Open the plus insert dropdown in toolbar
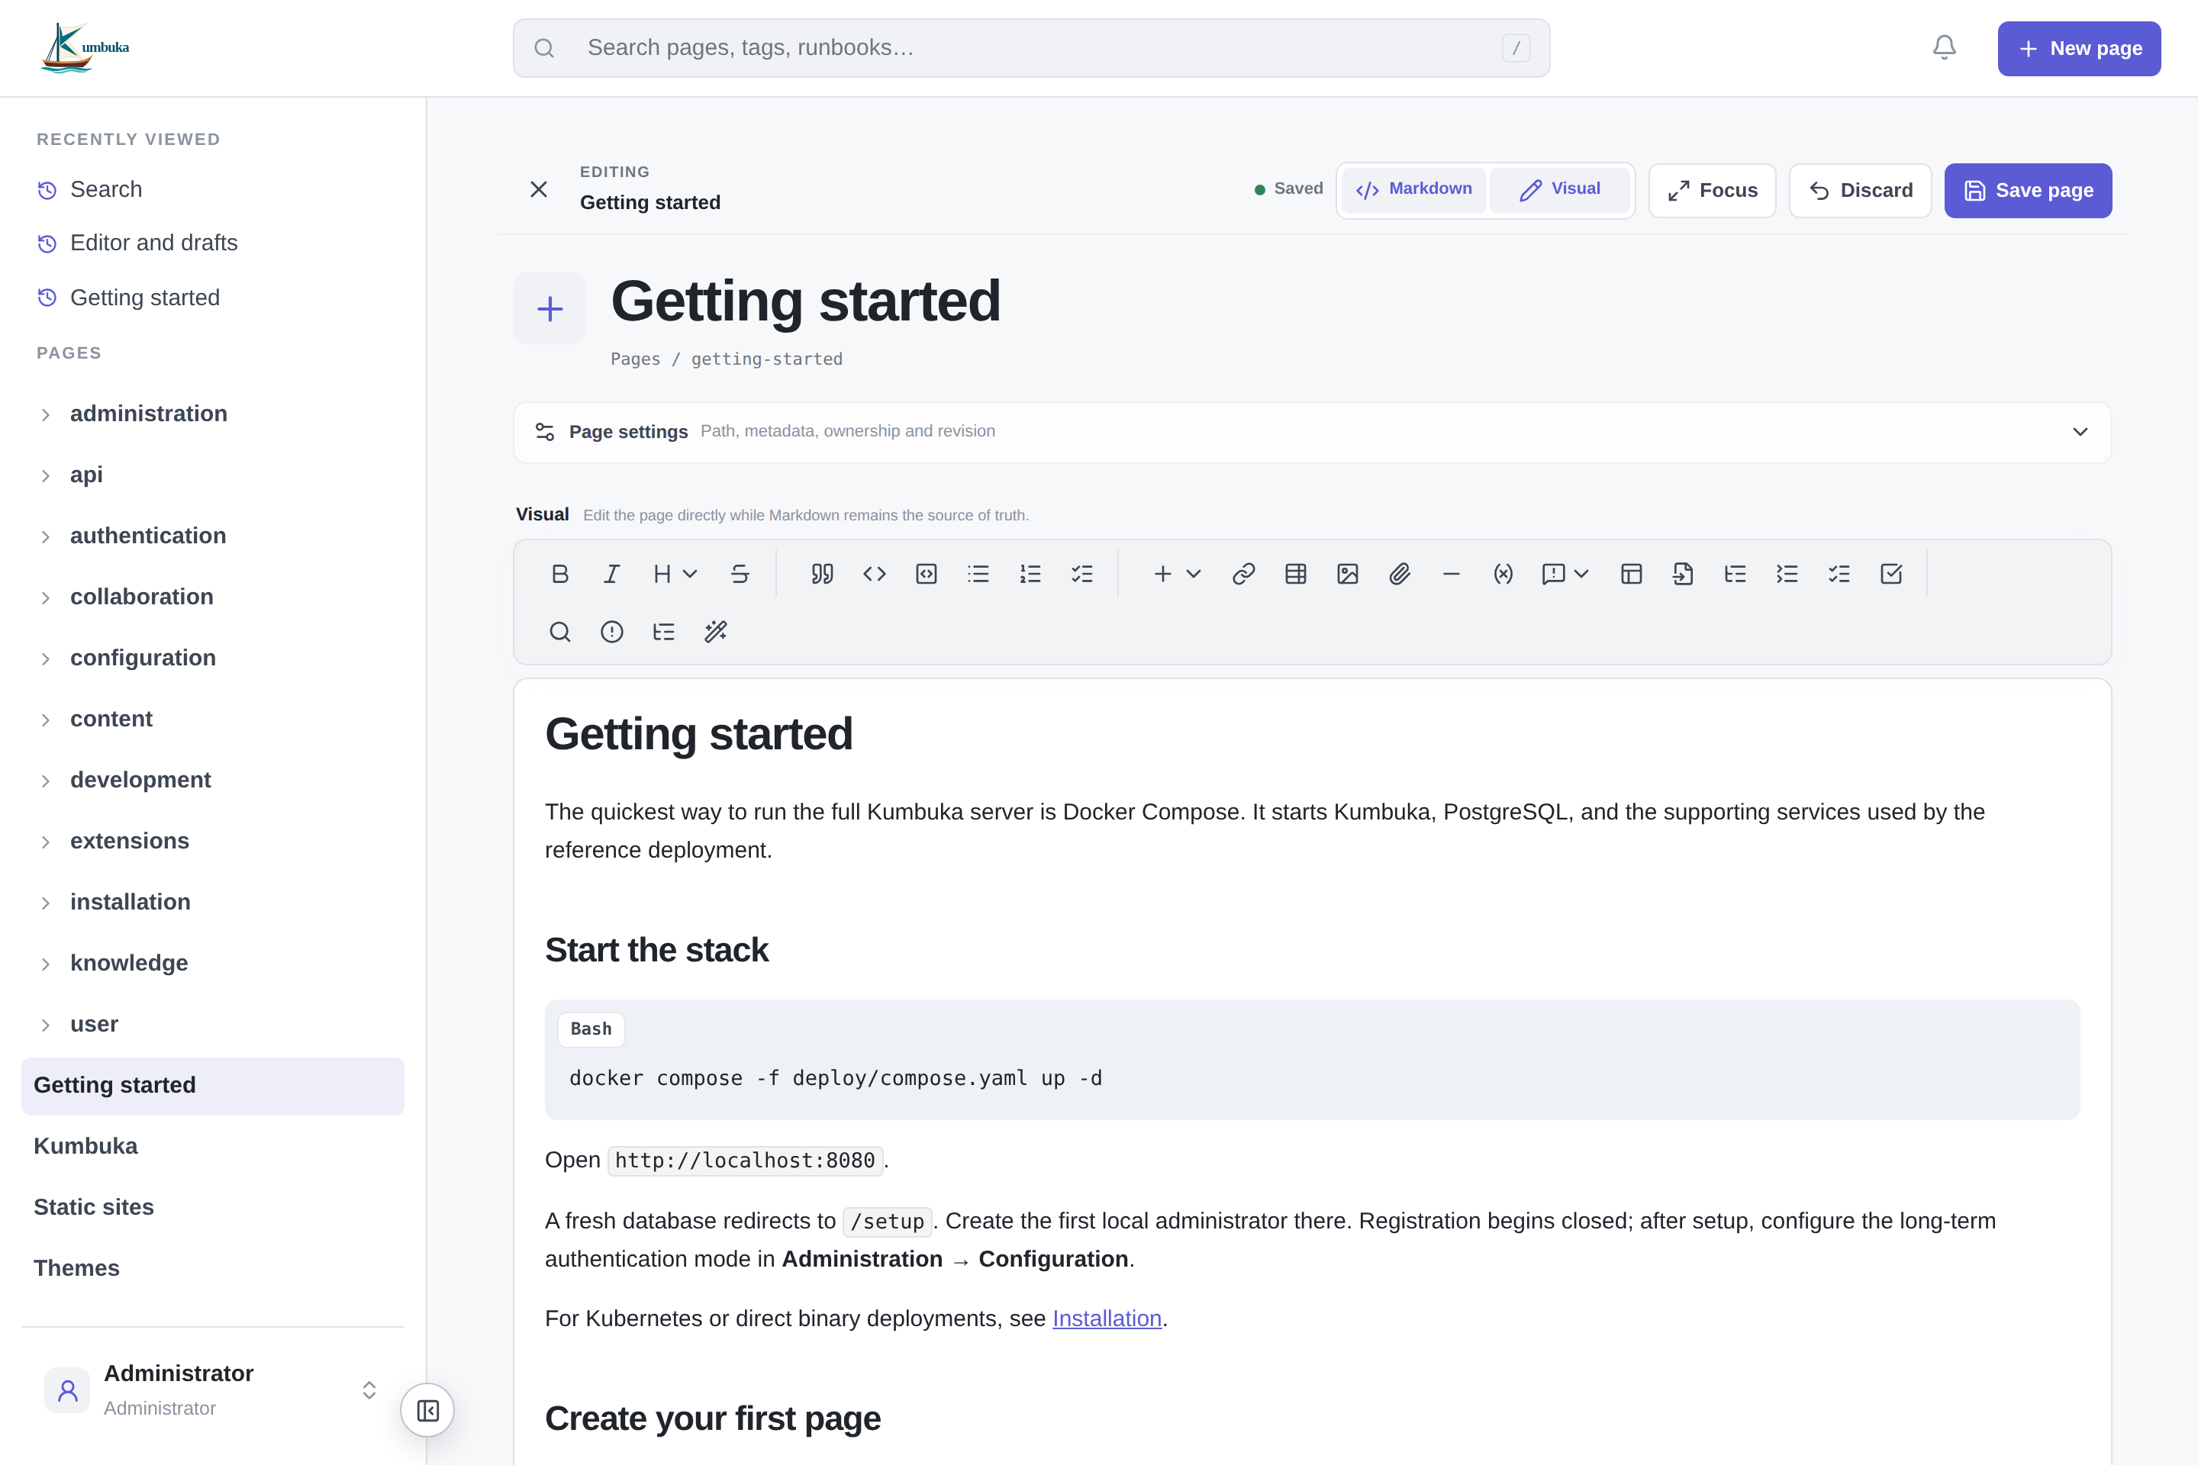The height and width of the screenshot is (1465, 2198). coord(1177,574)
